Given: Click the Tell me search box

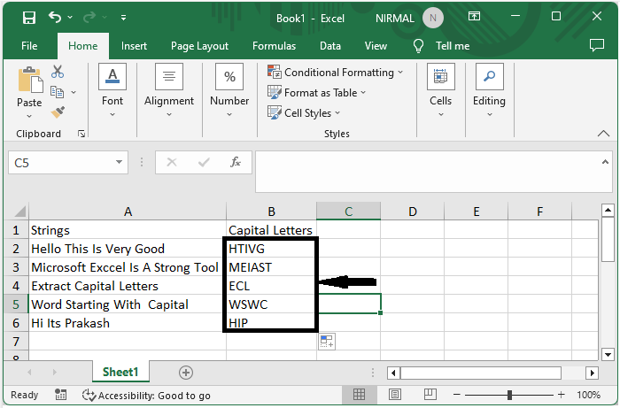Looking at the screenshot, I should [453, 46].
